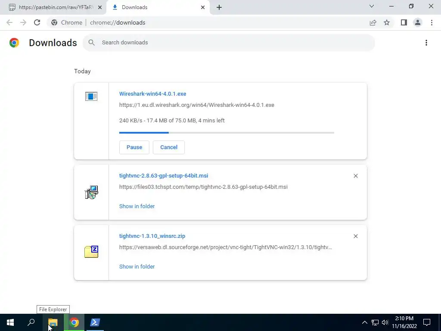The height and width of the screenshot is (331, 441).
Task: Open File Explorer from the taskbar
Action: coord(53,322)
